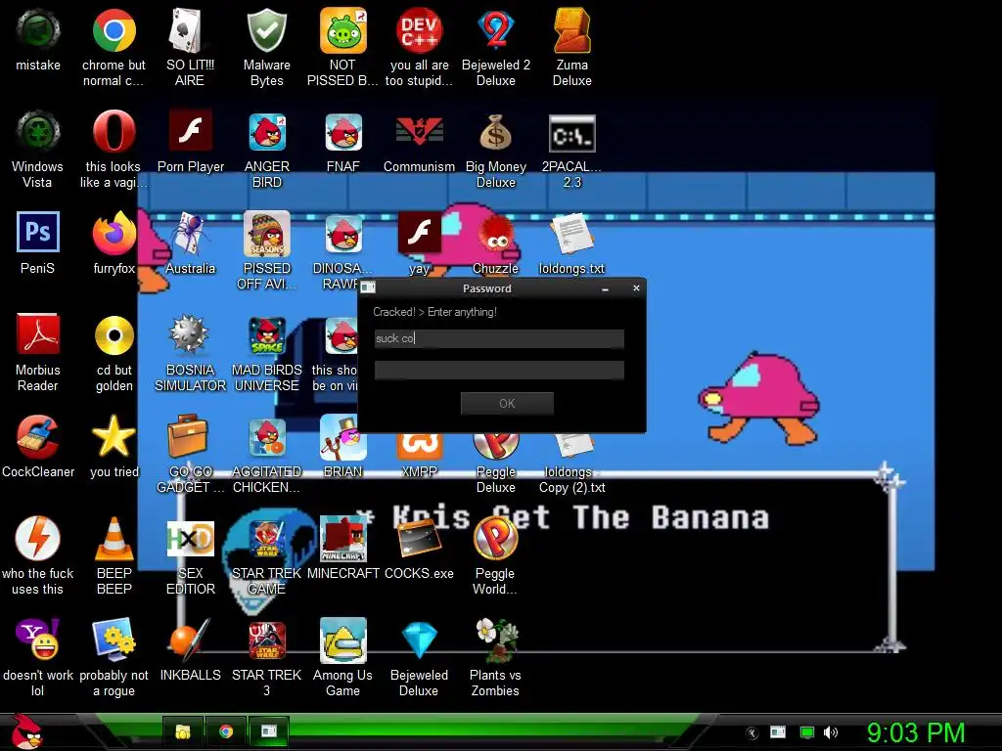The height and width of the screenshot is (751, 1002).
Task: Click the 9:03 PM taskbar clock
Action: click(x=915, y=732)
